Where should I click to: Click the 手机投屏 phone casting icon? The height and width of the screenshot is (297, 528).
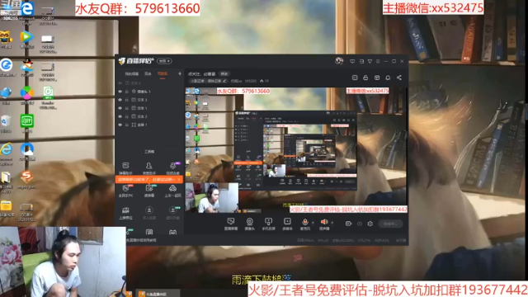coord(268,224)
